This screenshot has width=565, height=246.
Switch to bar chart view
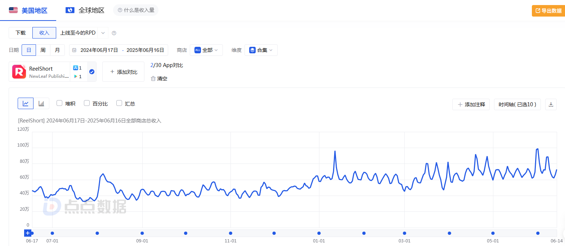pyautogui.click(x=41, y=103)
